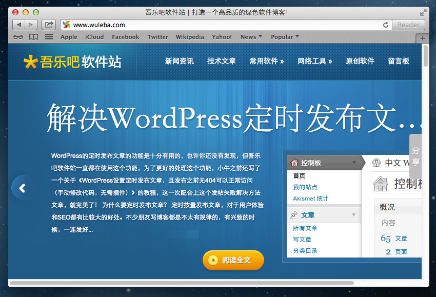Open the 分享 share side tab
This screenshot has width=436, height=297.
(x=415, y=156)
